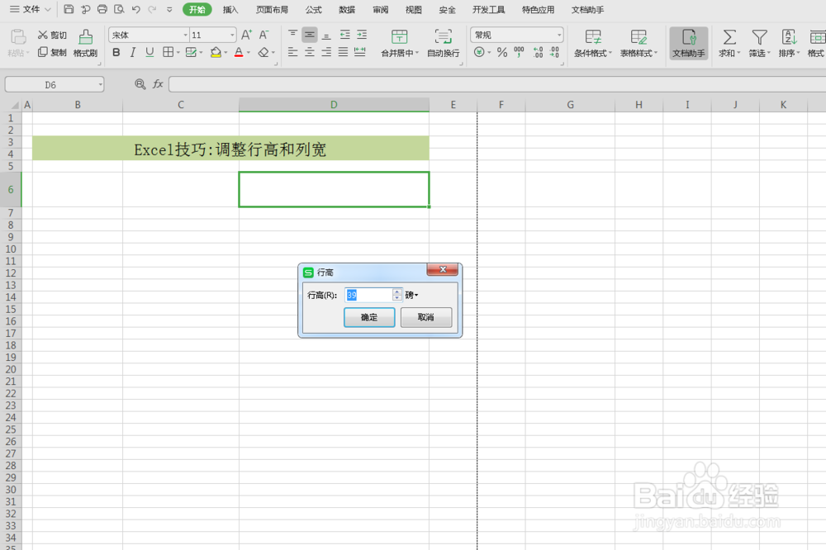Viewport: 826px width, 550px height.
Task: Expand font color dropdown arrow
Action: click(x=249, y=53)
